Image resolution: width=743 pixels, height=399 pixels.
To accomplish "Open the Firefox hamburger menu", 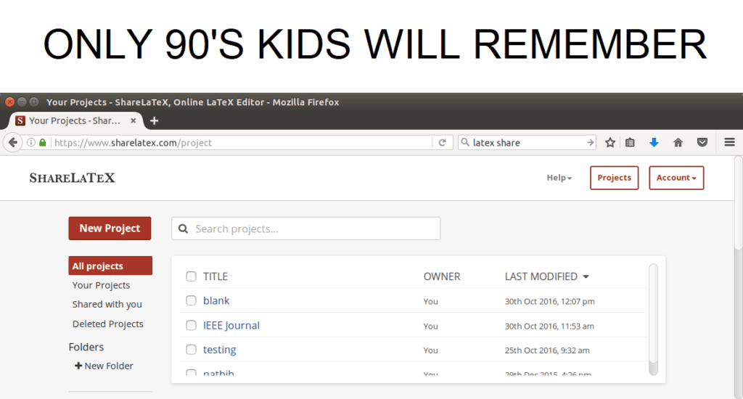I will (730, 142).
